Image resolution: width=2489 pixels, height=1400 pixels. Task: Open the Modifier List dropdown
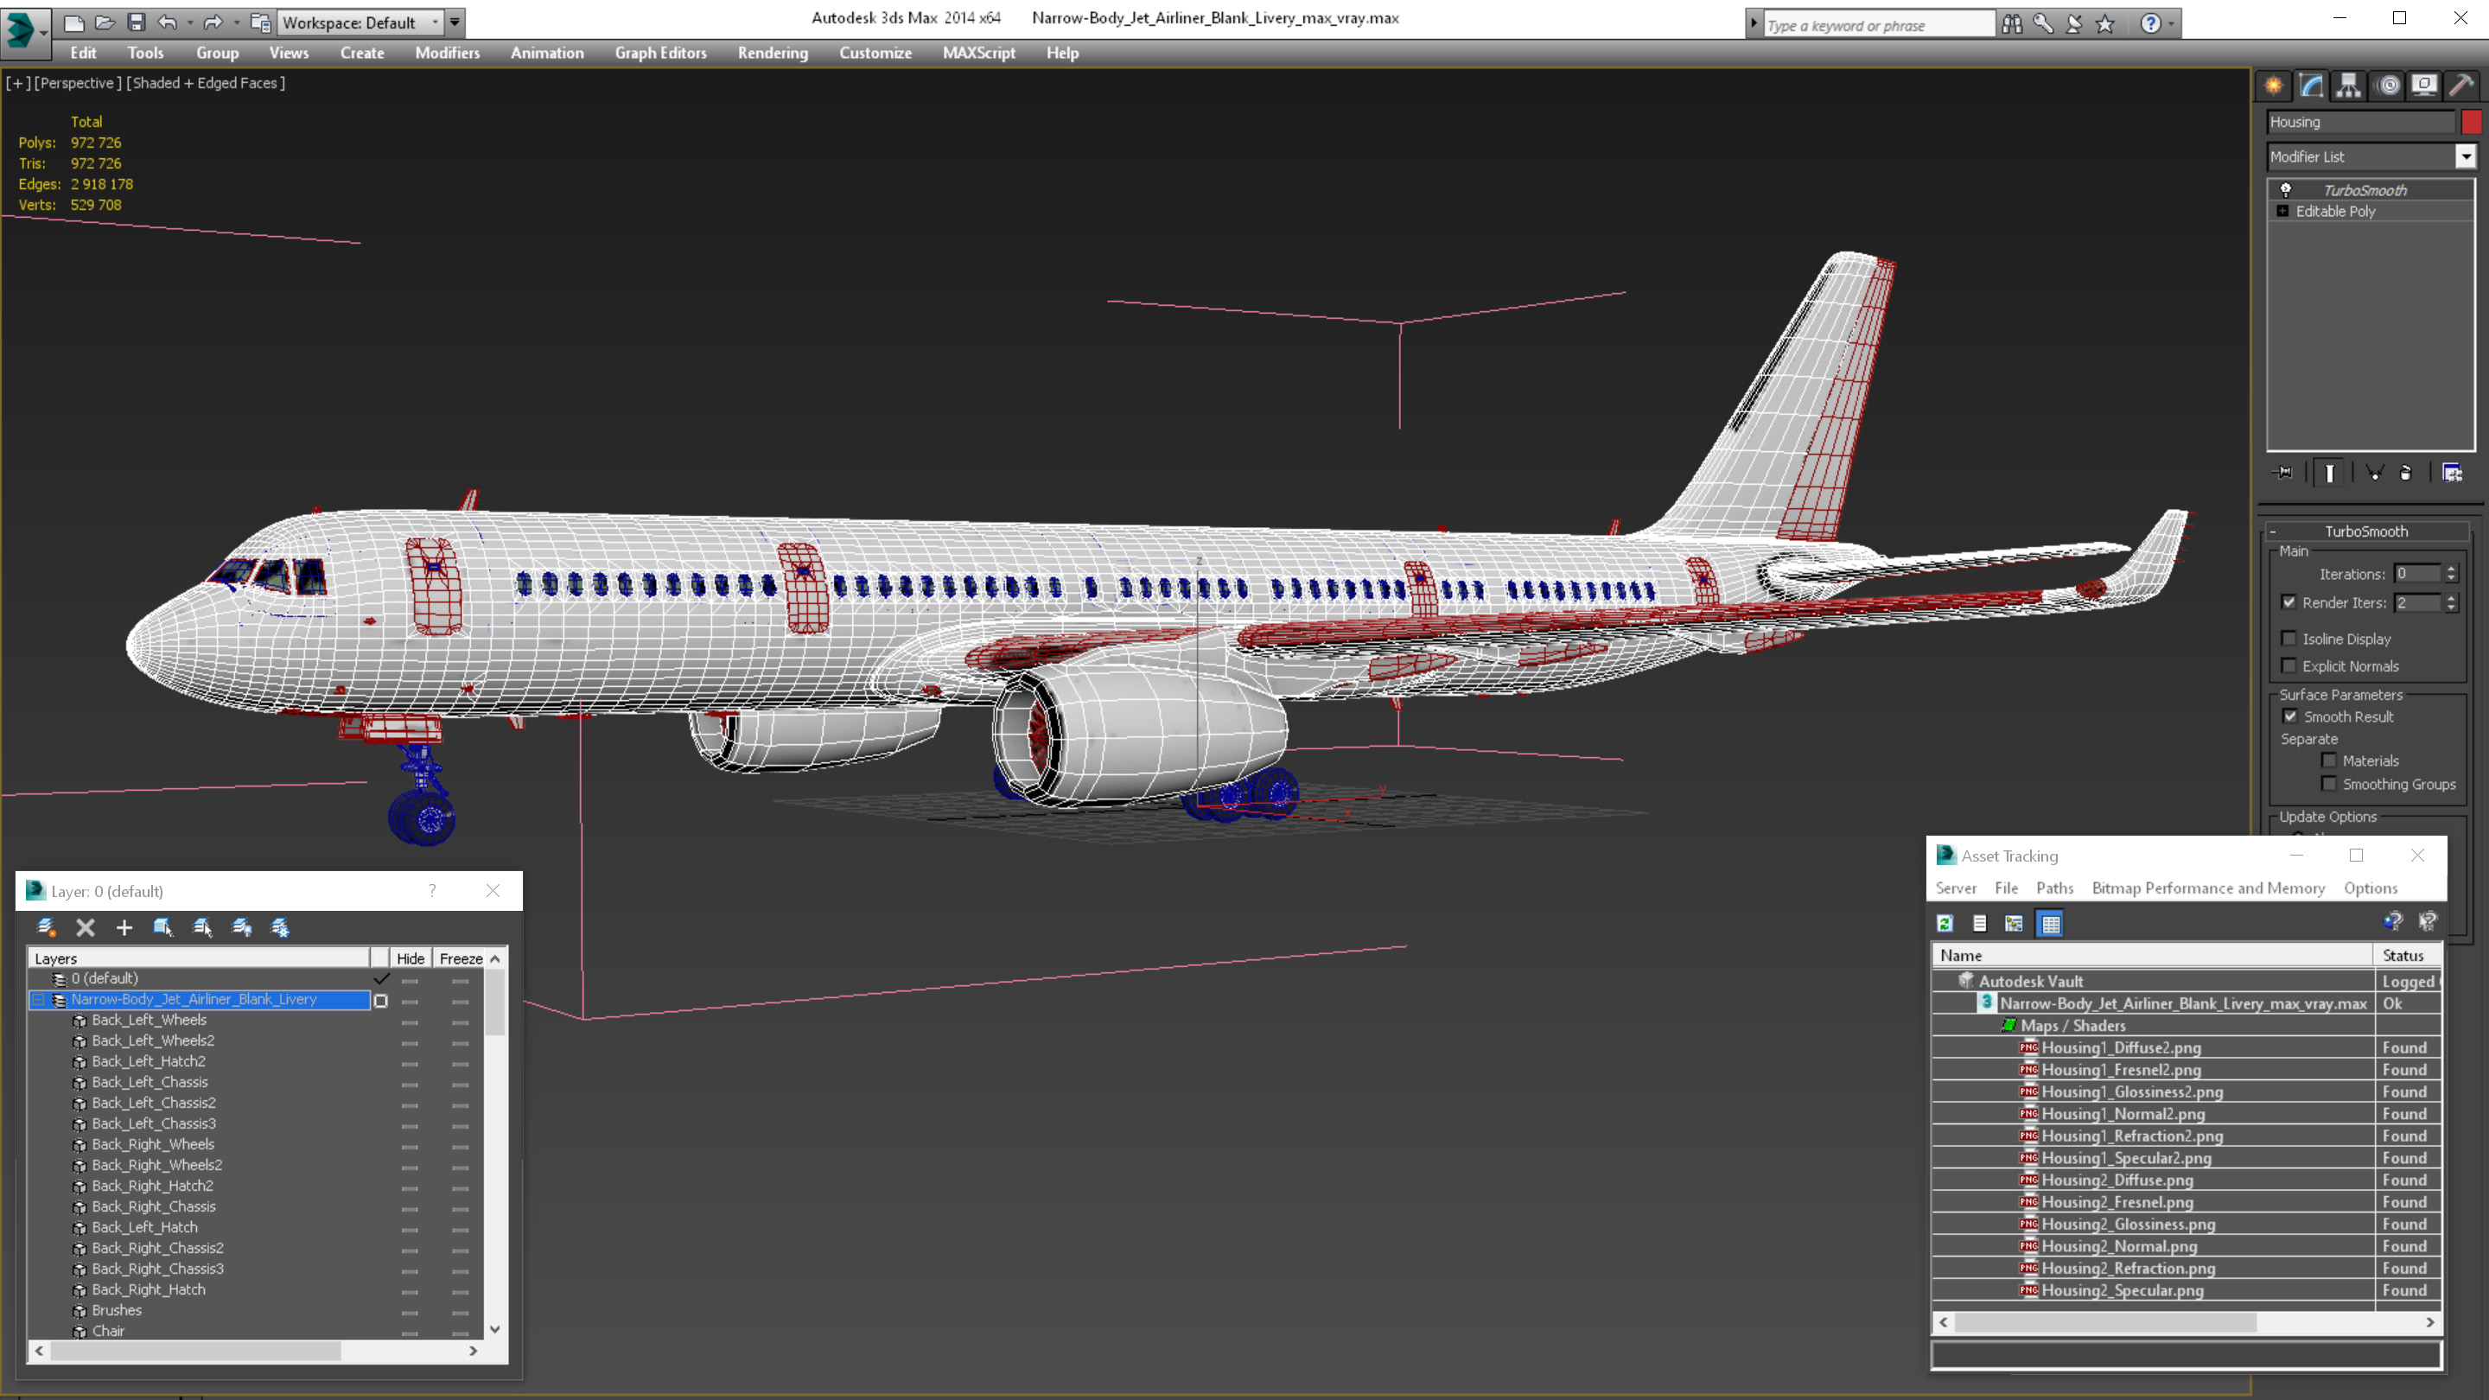tap(2463, 156)
